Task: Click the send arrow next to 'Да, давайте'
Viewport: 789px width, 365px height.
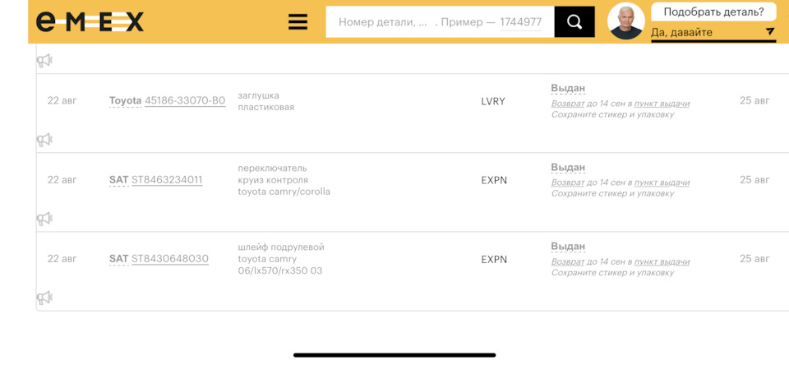Action: 770,32
